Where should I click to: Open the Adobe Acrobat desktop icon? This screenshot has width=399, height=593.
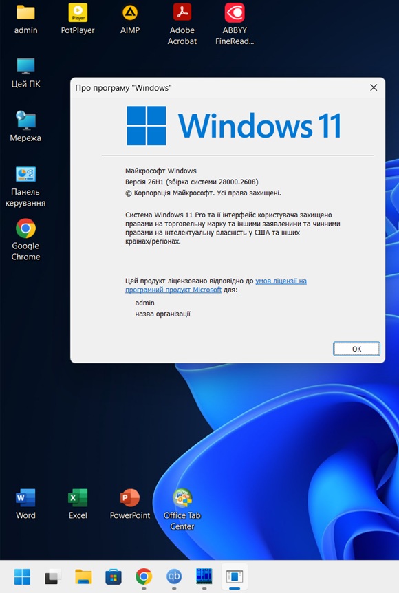(182, 25)
